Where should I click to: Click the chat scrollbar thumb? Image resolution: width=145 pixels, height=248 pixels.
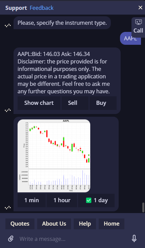coord(143,207)
